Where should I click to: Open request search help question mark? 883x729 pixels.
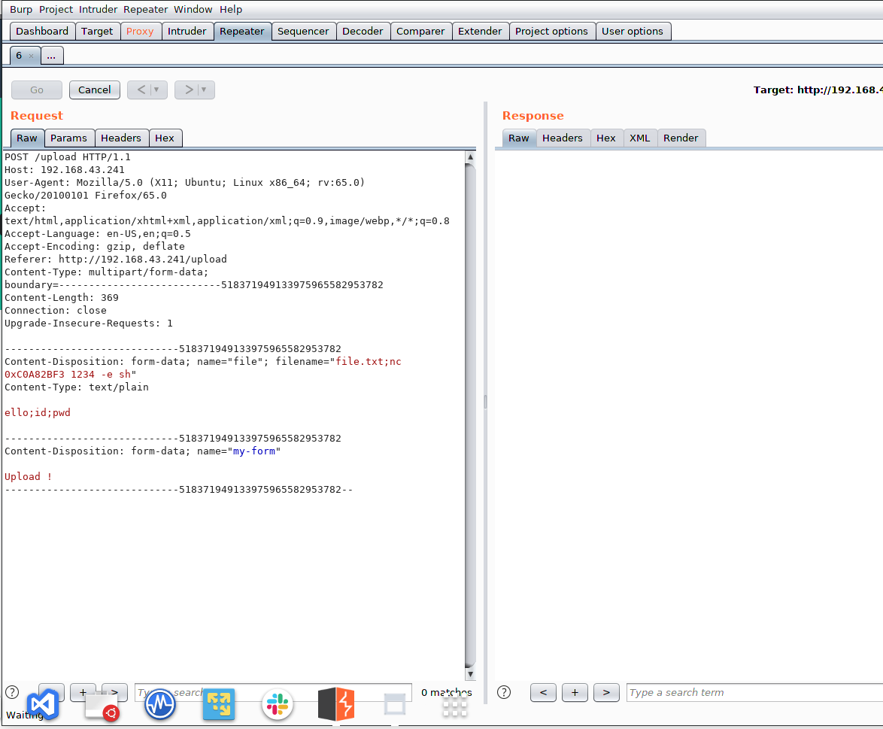click(x=12, y=692)
